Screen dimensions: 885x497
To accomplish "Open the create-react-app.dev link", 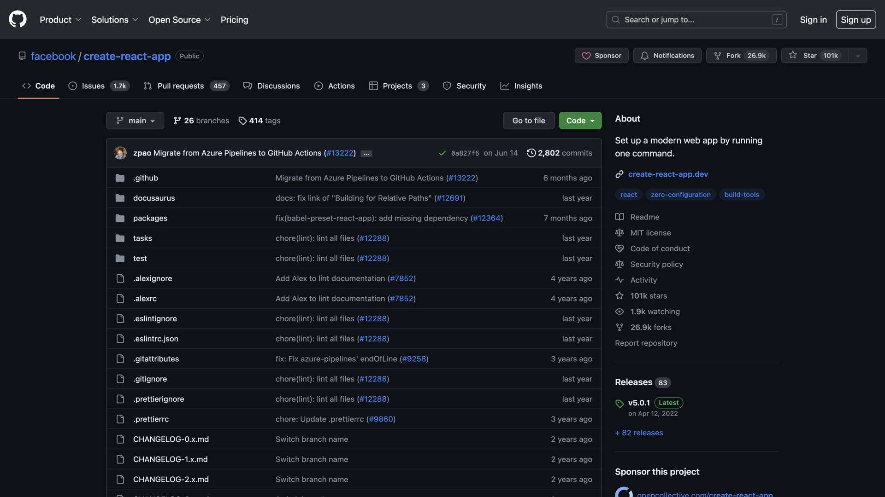I will (x=668, y=174).
